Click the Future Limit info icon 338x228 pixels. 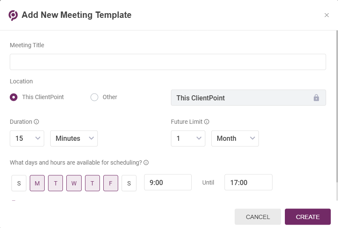tap(207, 122)
